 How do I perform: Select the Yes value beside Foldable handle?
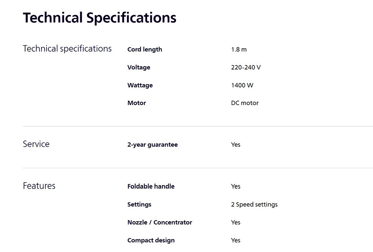[236, 186]
